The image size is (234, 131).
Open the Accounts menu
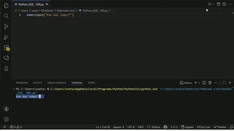pos(6,109)
